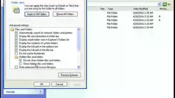Uncheck display simple folder view checkbox
This screenshot has height=98, width=175.
point(16,40)
